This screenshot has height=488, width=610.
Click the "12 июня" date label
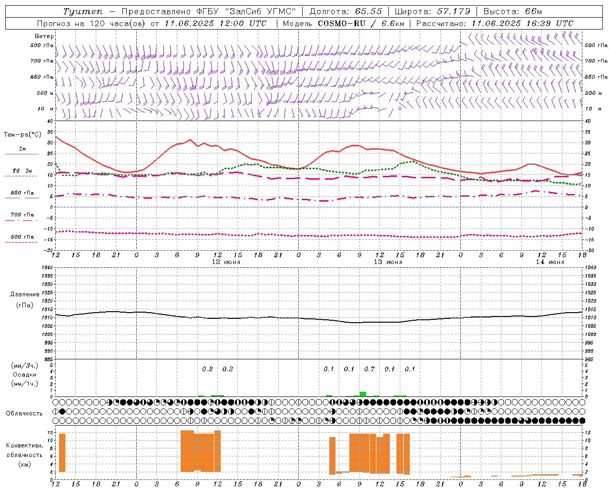(x=226, y=262)
